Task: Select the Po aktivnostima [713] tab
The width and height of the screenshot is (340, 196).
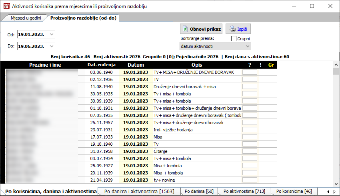Action: point(244,192)
